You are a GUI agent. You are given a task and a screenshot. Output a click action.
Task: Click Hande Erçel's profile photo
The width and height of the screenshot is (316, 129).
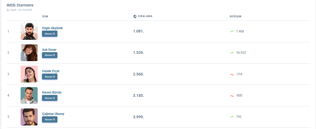pos(29,74)
